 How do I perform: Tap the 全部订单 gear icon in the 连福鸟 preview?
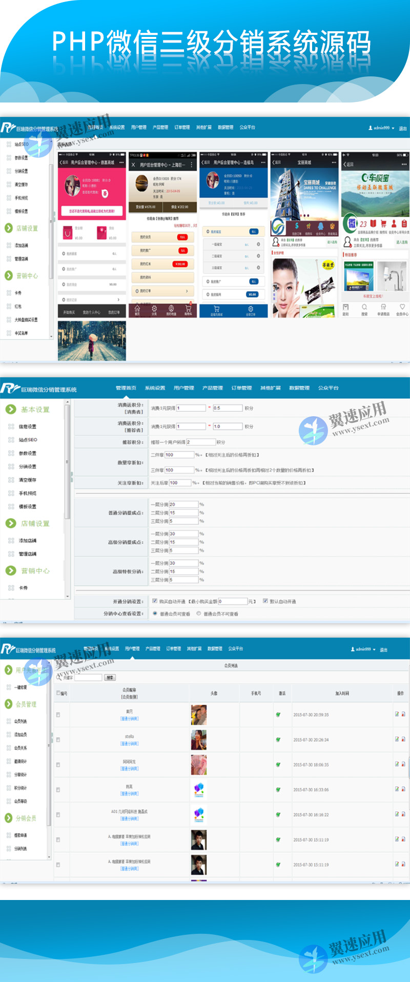(x=251, y=309)
